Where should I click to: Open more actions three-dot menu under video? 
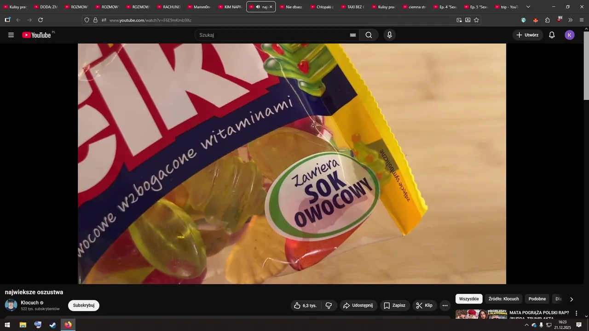coord(445,305)
